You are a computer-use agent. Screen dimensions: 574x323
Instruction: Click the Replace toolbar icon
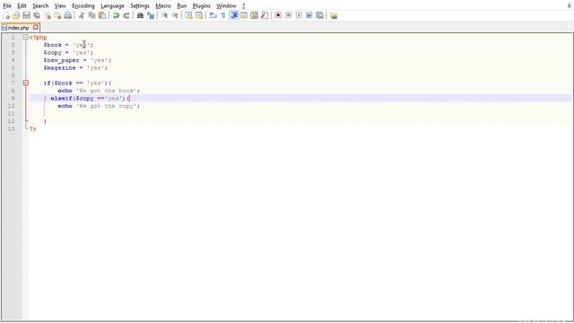[151, 15]
